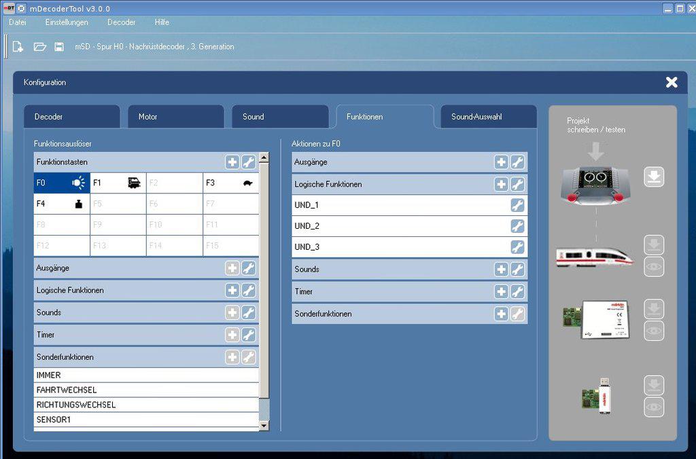Image resolution: width=696 pixels, height=459 pixels.
Task: Click wrench icon next to UND_1
Action: 517,205
